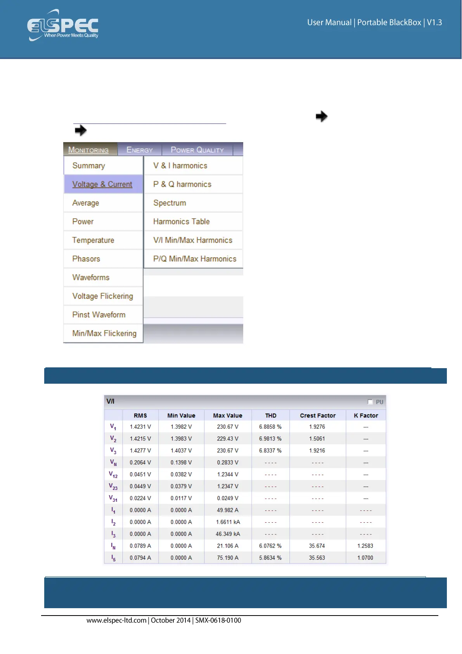The image size is (462, 654).
Task: Choose Voltage Flickering menu item
Action: [103, 296]
